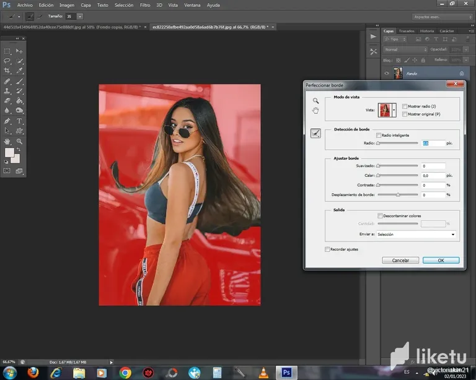Click the Refine Radius brush tool in dialog

click(315, 133)
